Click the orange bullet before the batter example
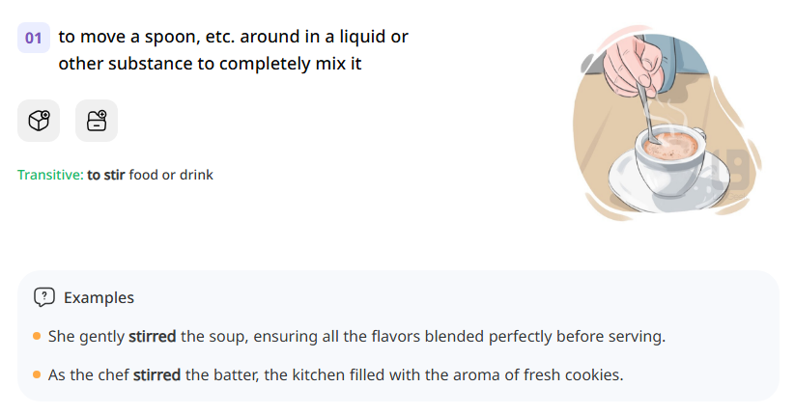Screen dimensions: 795x415 37,374
